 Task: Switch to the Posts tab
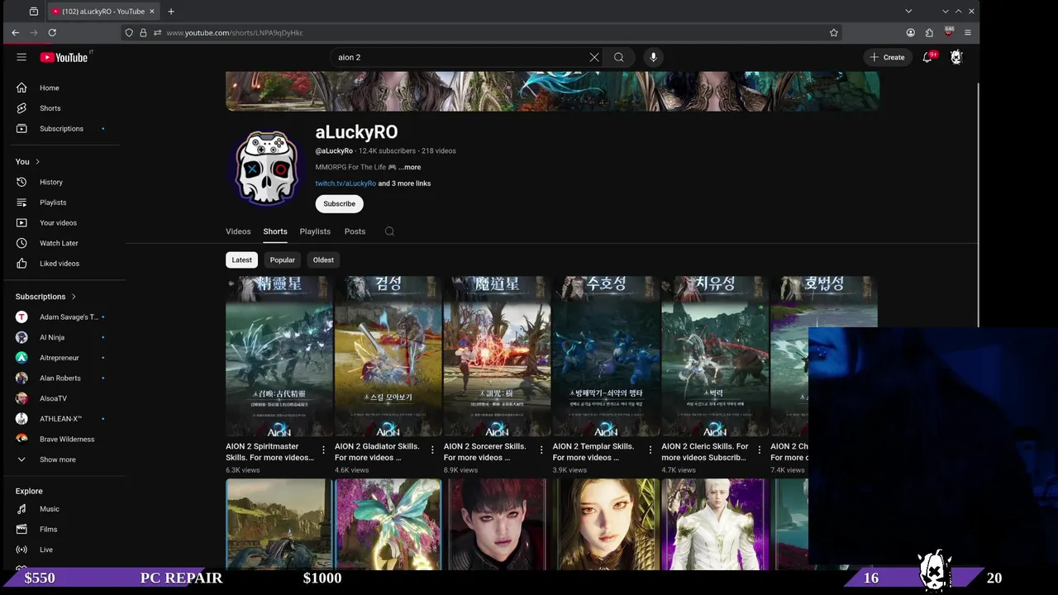[x=355, y=231]
